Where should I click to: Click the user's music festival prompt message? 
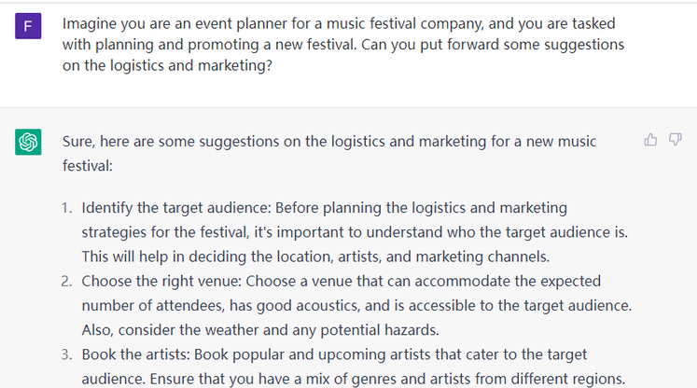pos(342,46)
